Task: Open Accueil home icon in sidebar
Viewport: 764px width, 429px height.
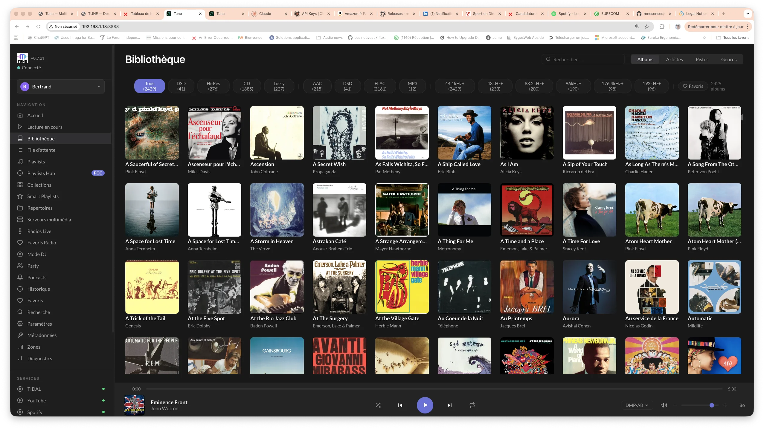Action: [20, 115]
